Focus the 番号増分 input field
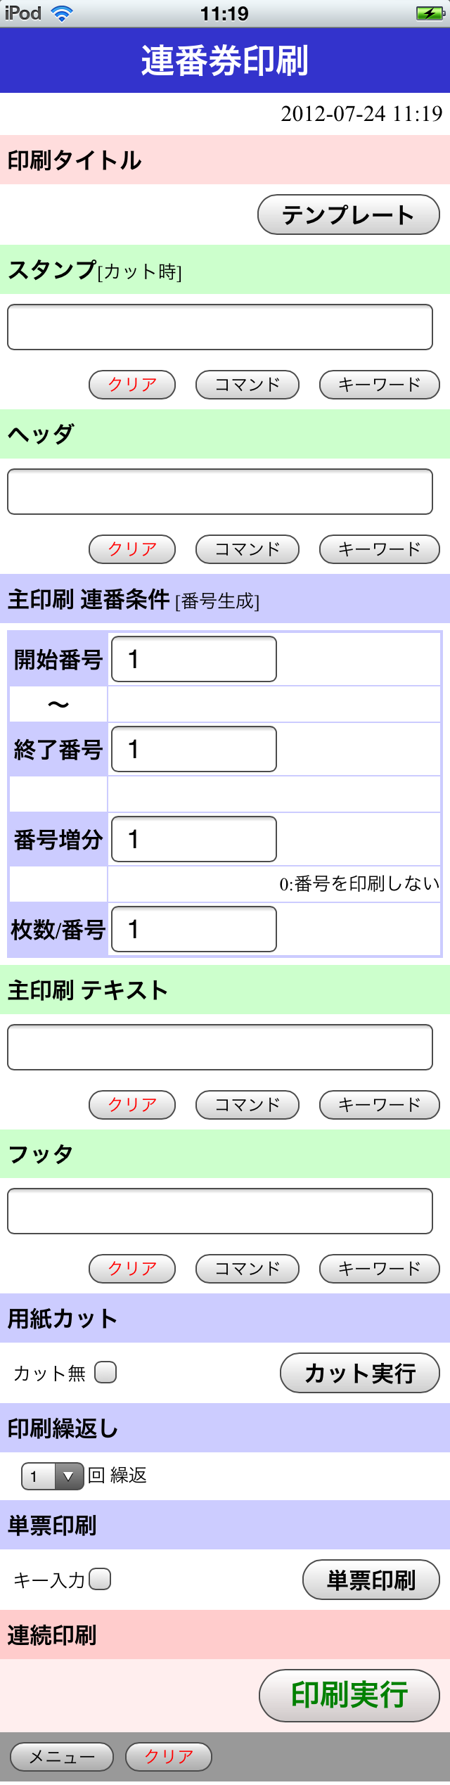This screenshot has height=1785, width=450. (x=194, y=839)
